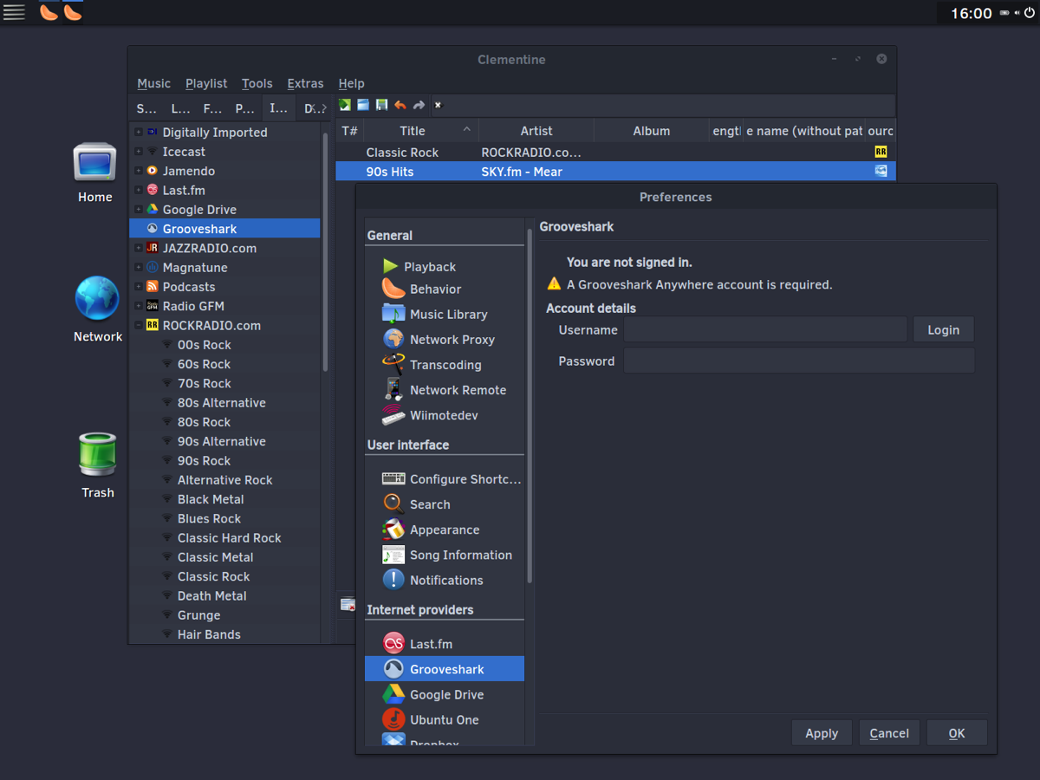Open the system menu in the top panel
This screenshot has height=780, width=1040.
(13, 12)
